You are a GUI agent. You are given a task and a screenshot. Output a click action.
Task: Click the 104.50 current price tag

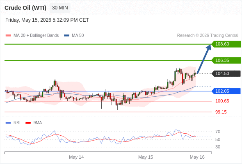click(x=226, y=73)
